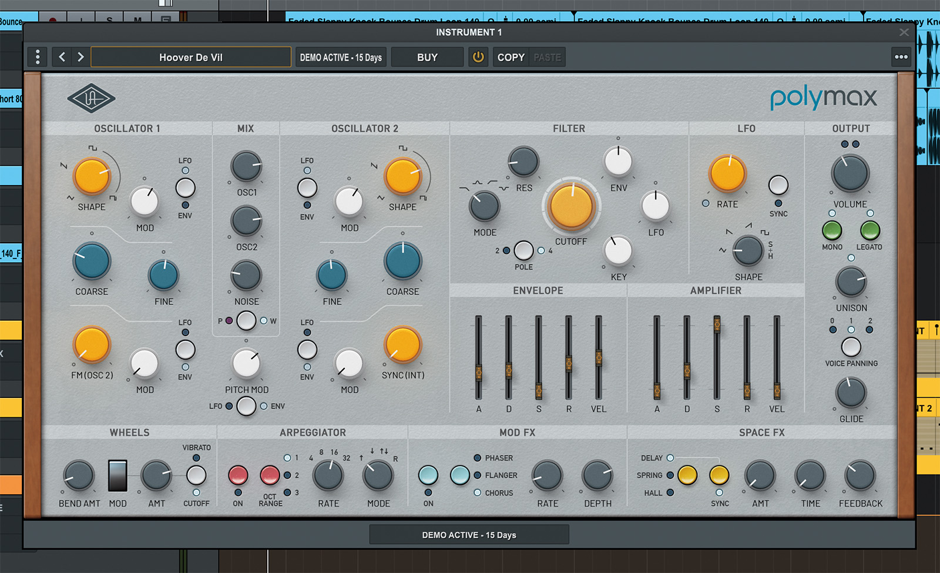Switch the VOICE PANNING selector

[851, 347]
